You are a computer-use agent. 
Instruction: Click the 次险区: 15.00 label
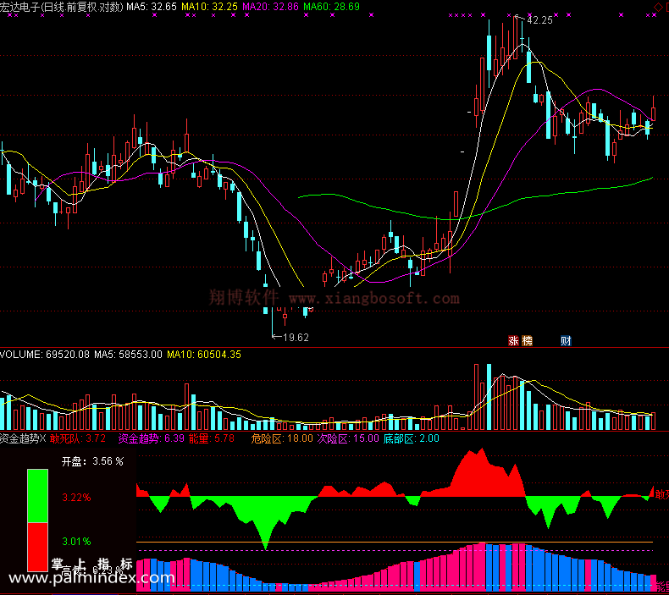pyautogui.click(x=348, y=438)
